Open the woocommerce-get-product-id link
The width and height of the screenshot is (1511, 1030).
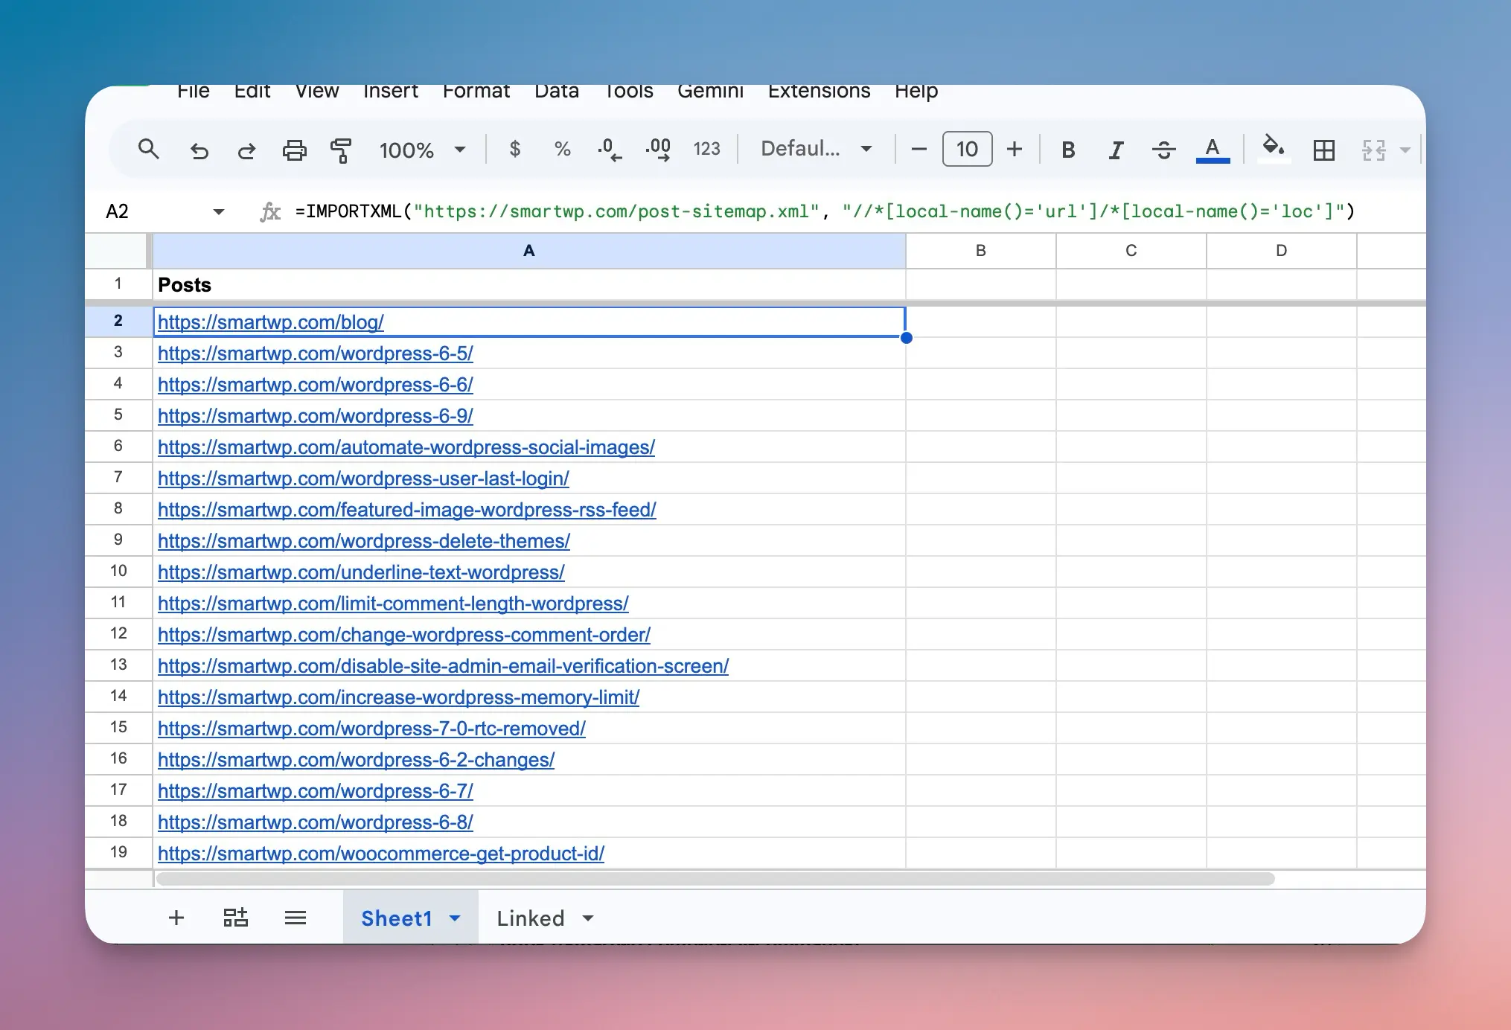point(380,853)
